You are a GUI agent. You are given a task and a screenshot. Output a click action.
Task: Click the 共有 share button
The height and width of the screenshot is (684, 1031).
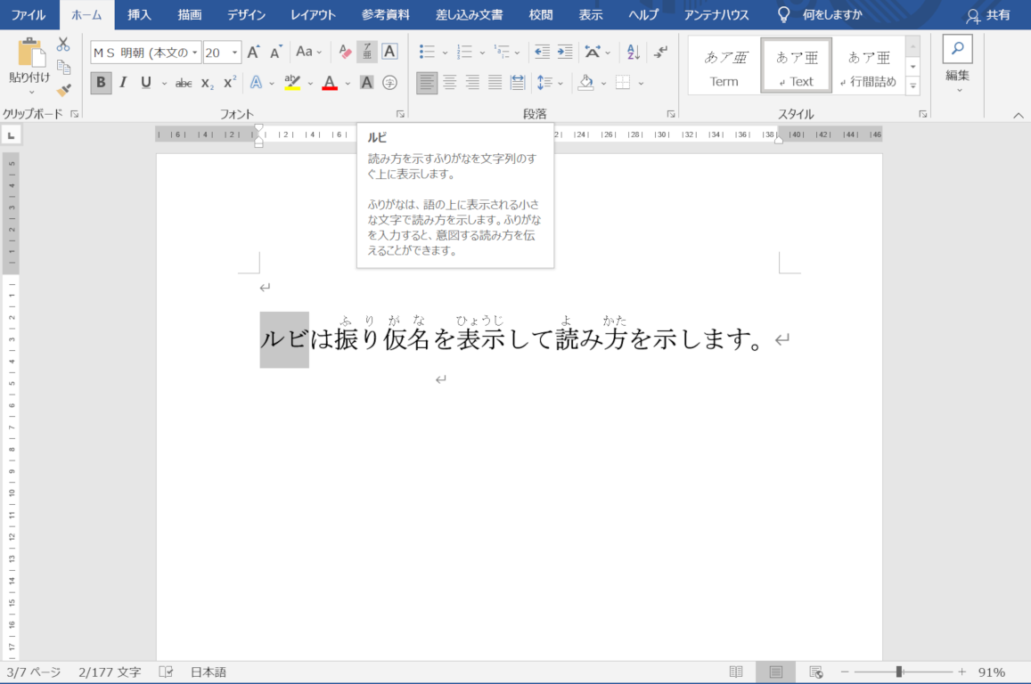(x=989, y=14)
